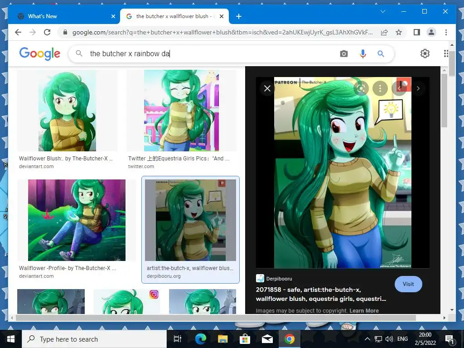Open preview image more options
Viewport: 464px width, 348px height.
tap(380, 88)
